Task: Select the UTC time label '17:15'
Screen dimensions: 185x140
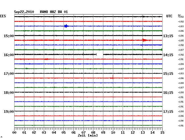Action: tap(168, 111)
